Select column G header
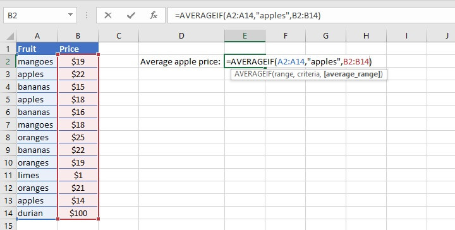 point(325,35)
